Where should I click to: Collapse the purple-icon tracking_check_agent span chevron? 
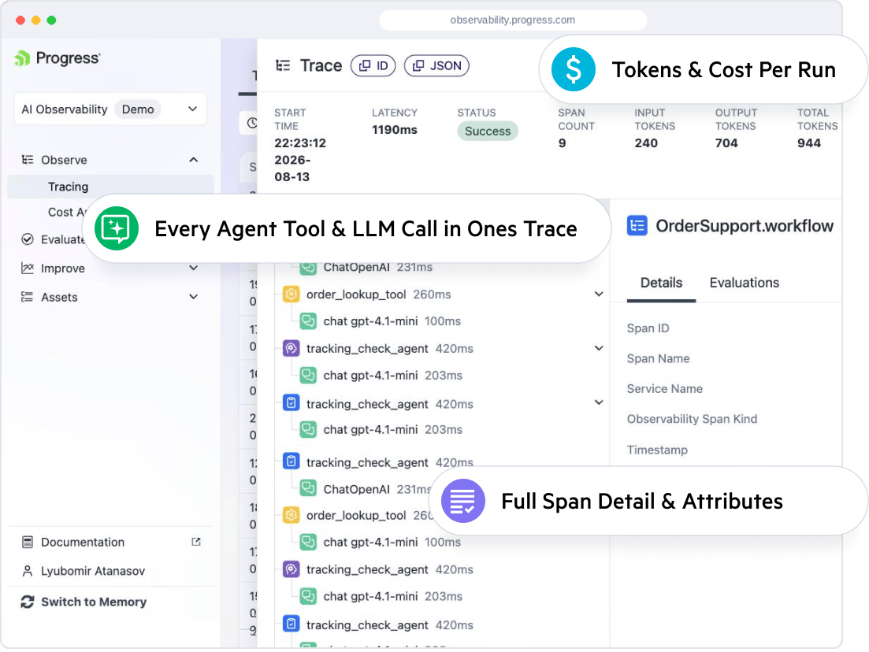(x=599, y=348)
